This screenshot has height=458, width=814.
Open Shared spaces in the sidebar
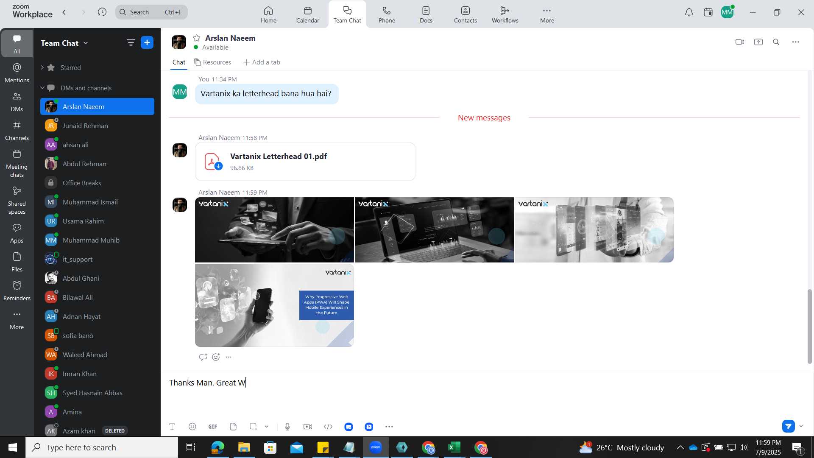coord(17,200)
